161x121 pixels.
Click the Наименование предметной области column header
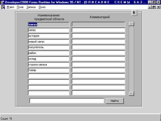click(x=49, y=17)
